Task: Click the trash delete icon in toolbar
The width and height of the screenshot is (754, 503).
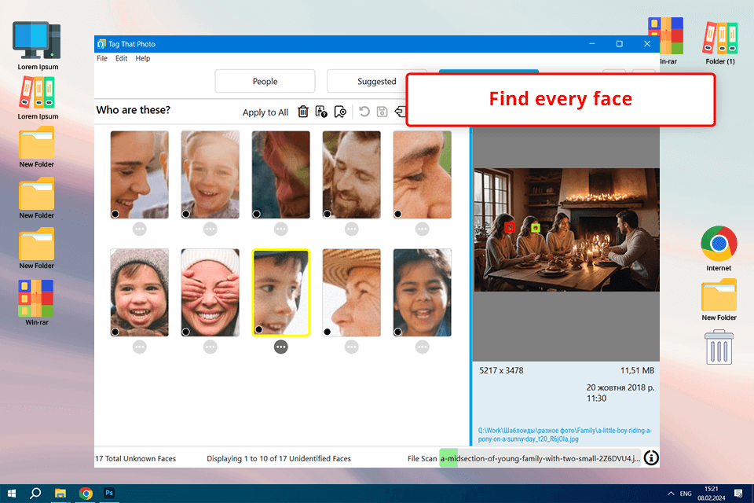Action: click(303, 112)
